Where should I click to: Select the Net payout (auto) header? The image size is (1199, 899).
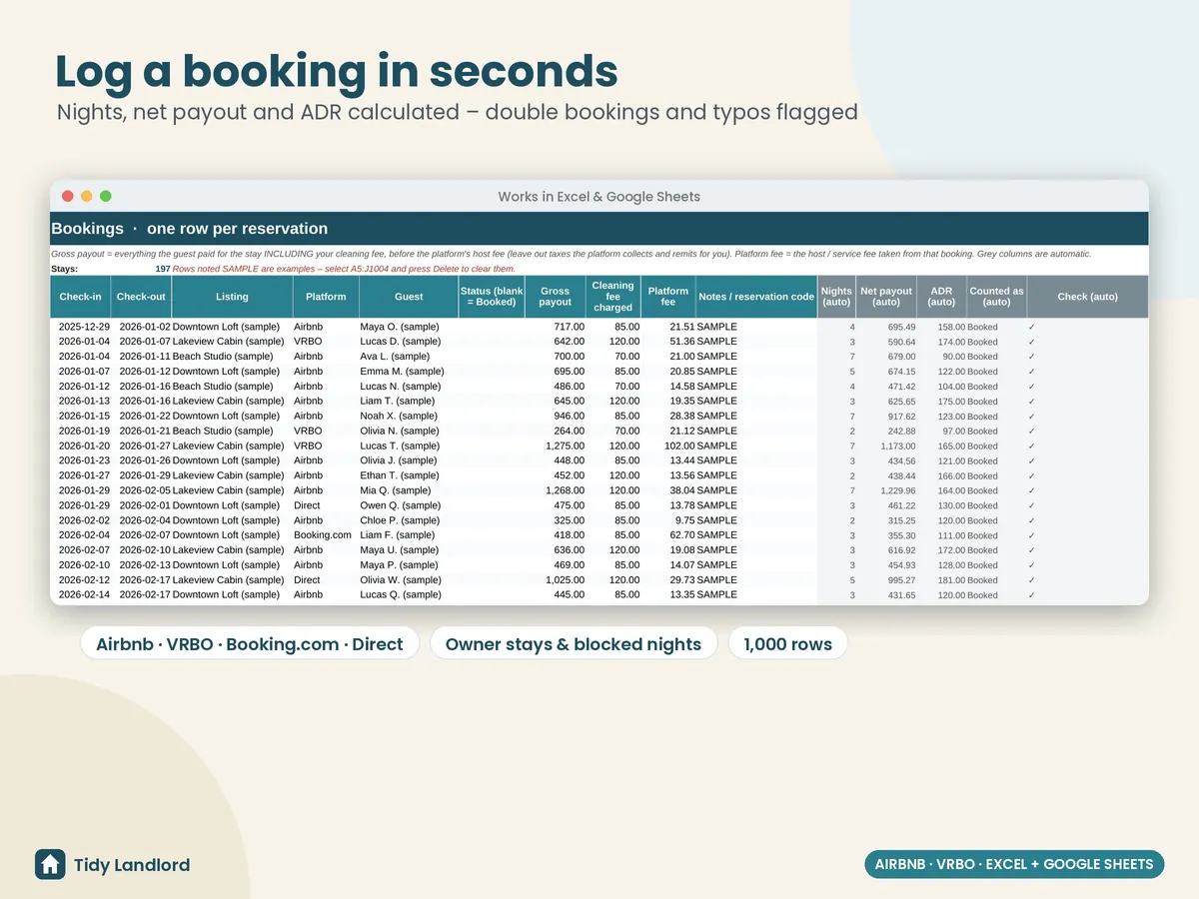886,297
